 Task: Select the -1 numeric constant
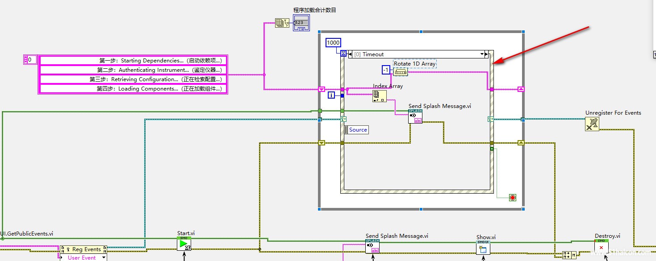[387, 70]
